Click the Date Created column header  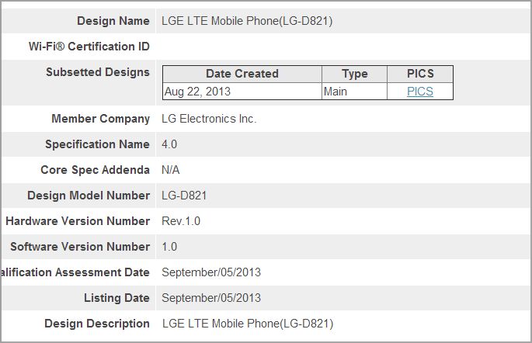(242, 74)
